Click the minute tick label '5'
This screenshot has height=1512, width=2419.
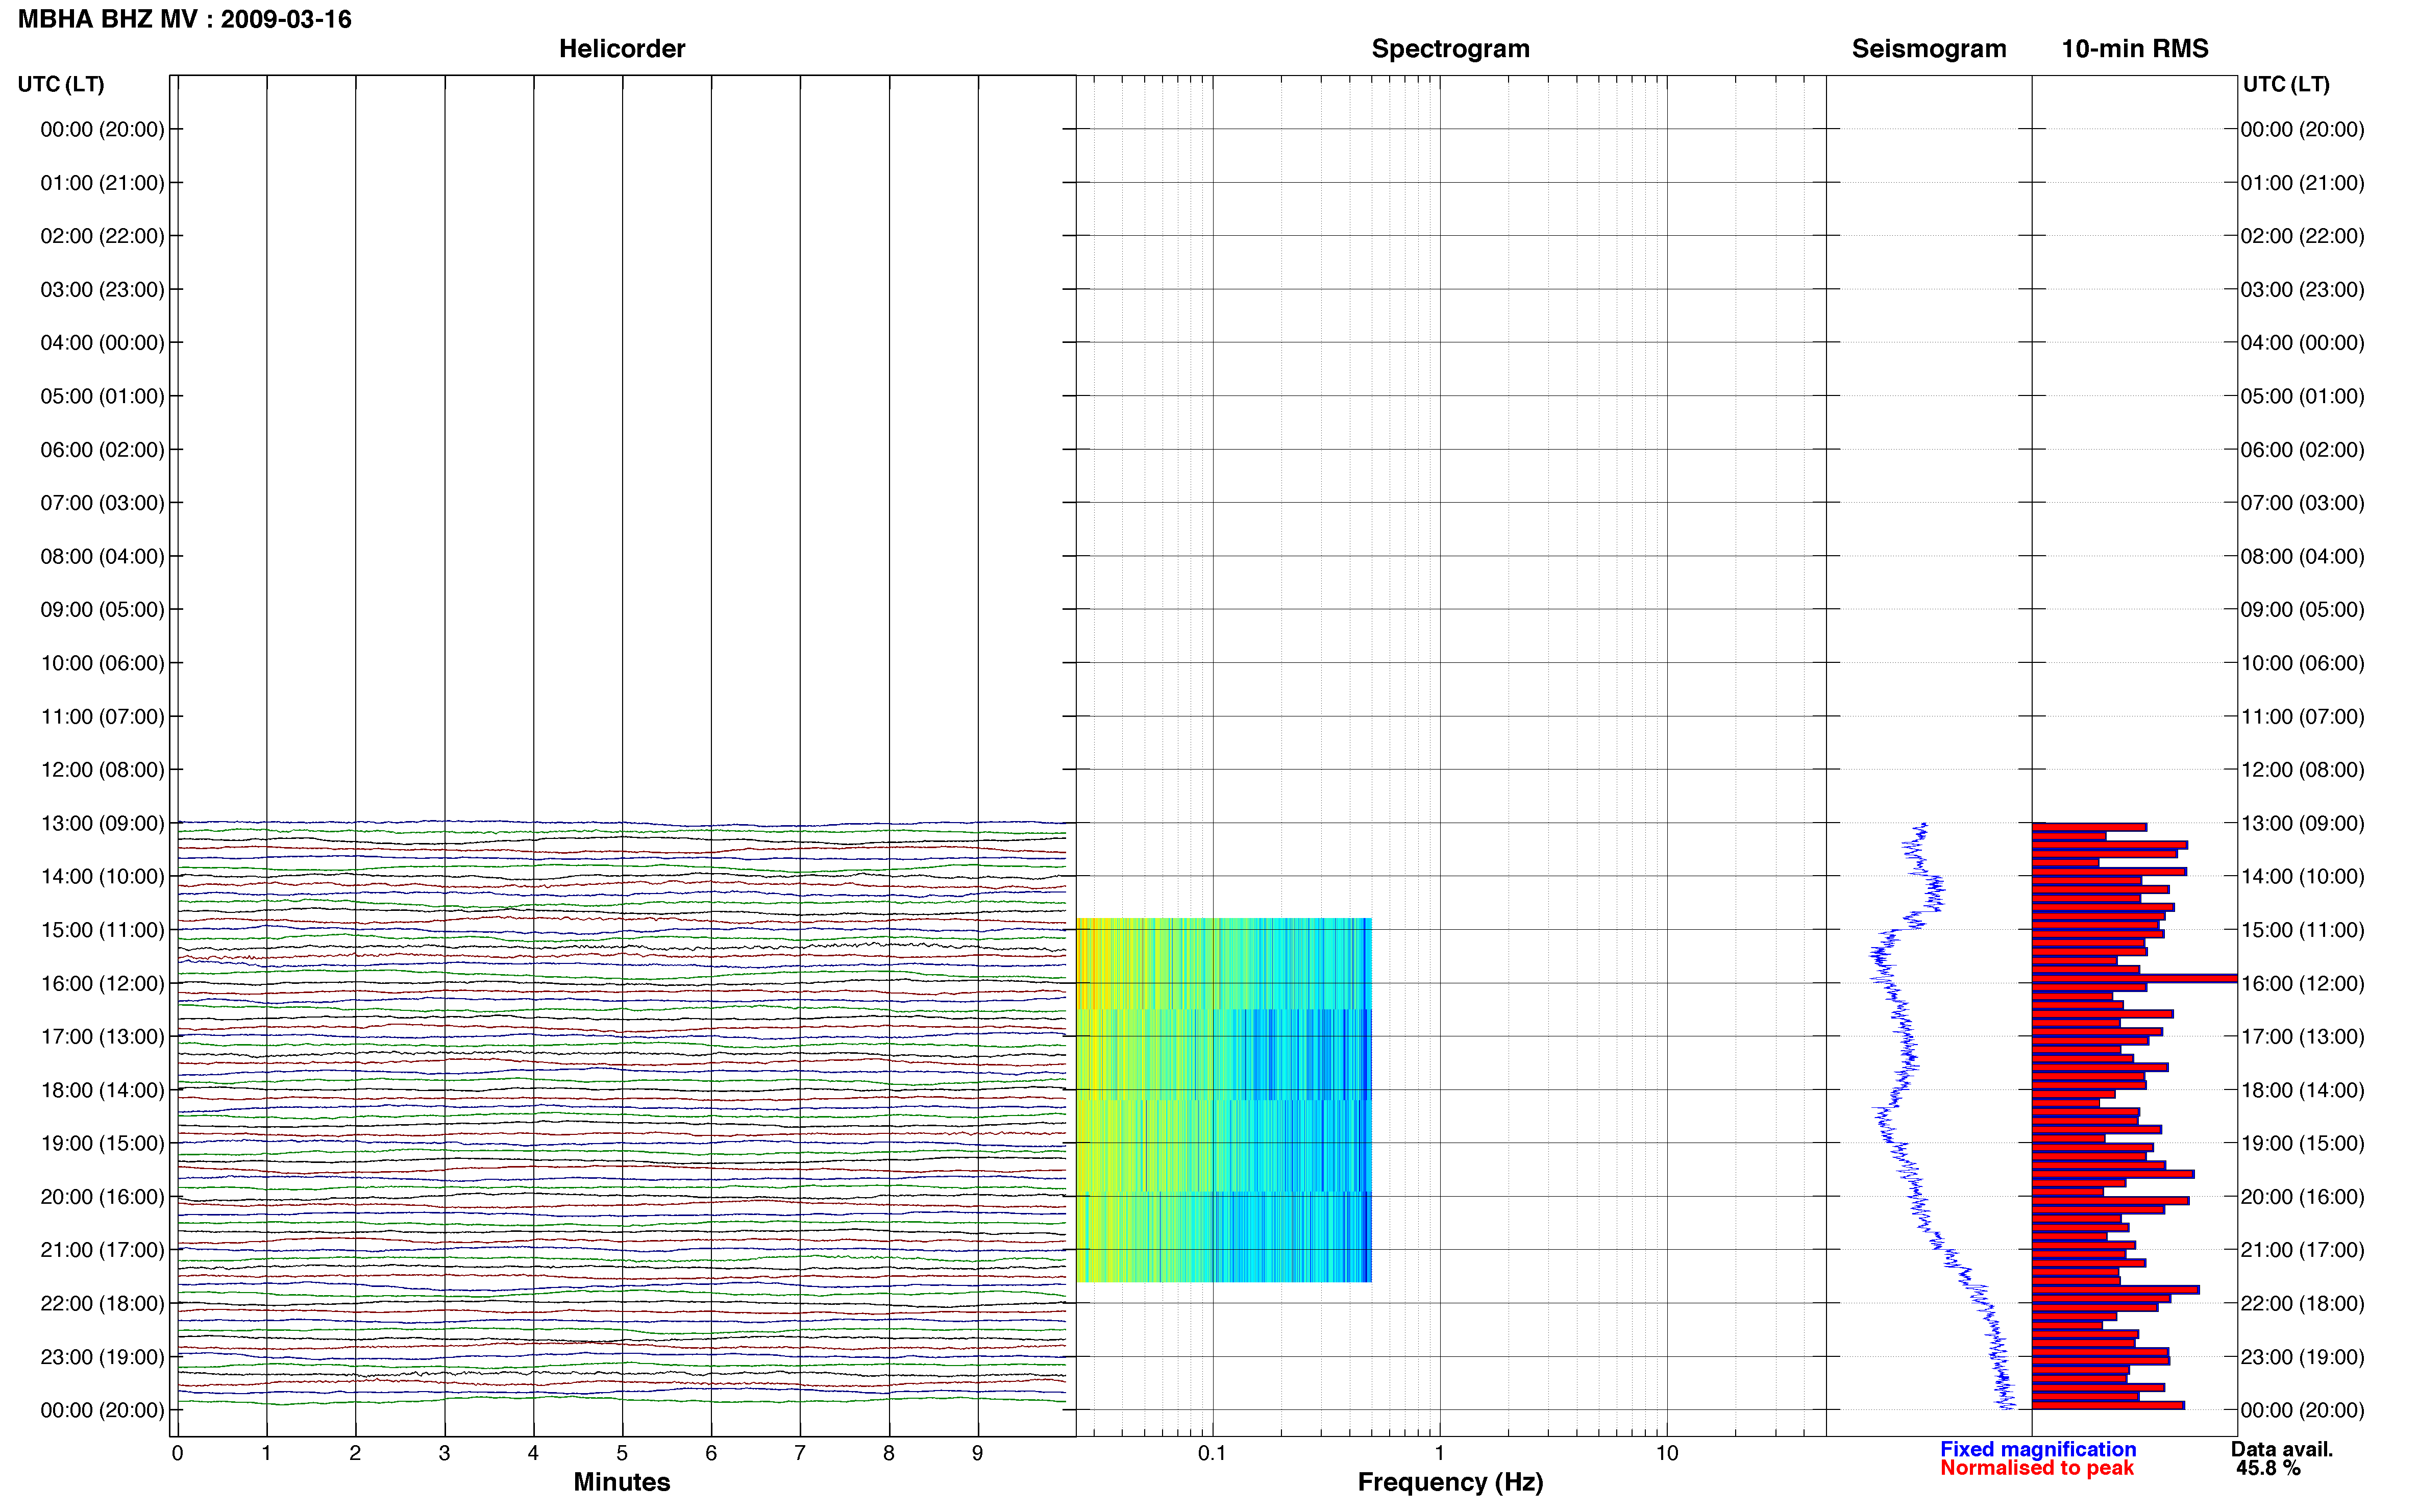622,1453
